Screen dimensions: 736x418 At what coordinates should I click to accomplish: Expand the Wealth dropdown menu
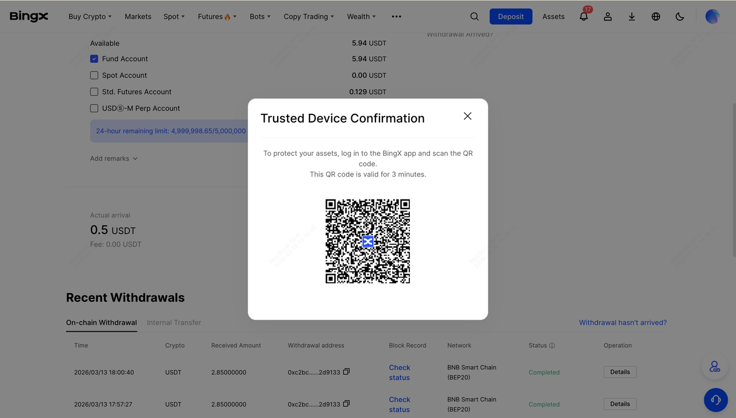point(362,17)
